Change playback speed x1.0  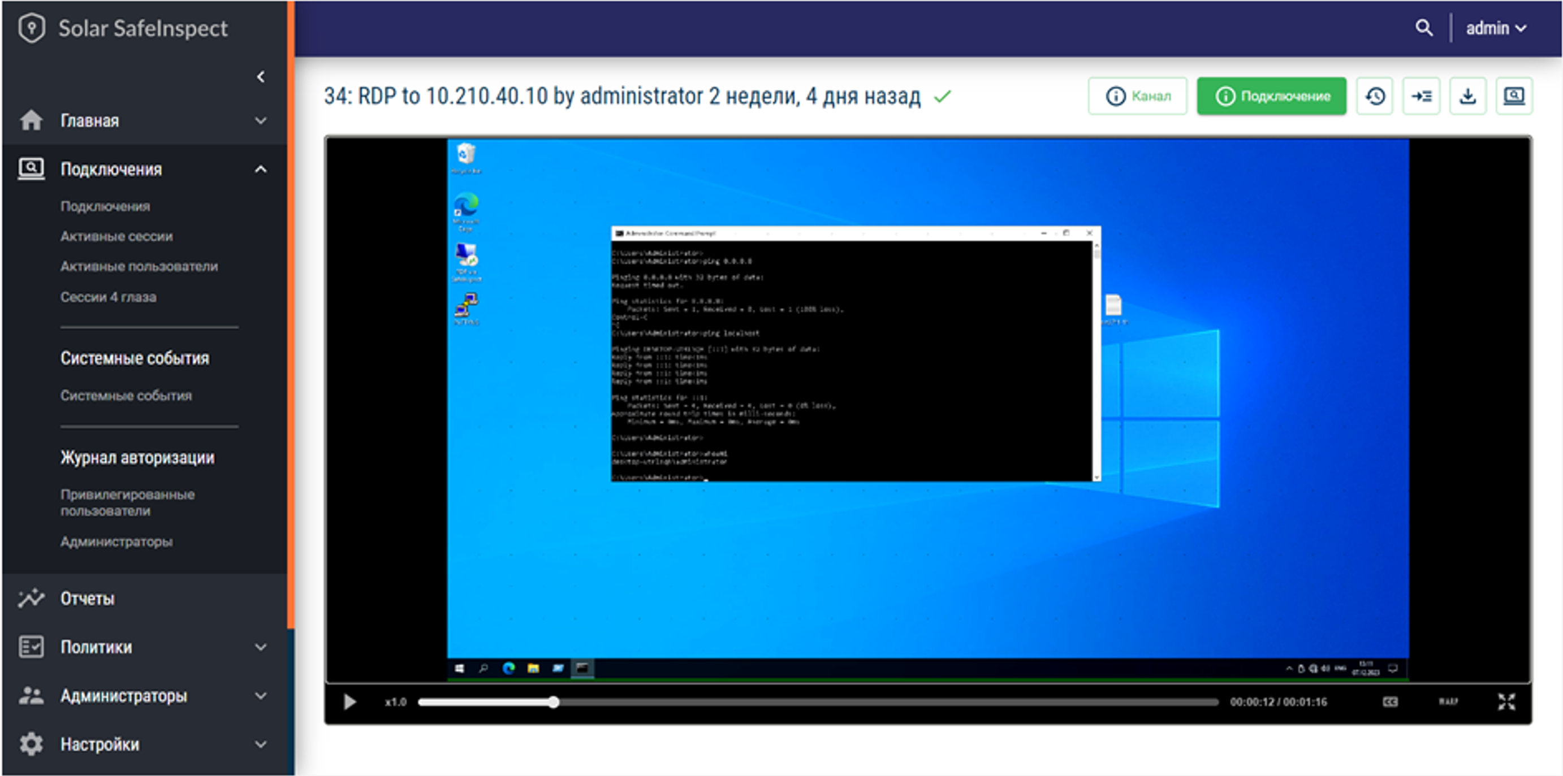[x=395, y=702]
